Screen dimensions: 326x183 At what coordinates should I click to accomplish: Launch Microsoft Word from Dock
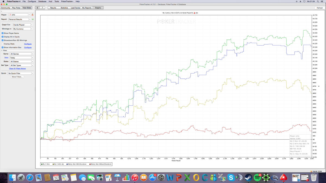click(170, 178)
